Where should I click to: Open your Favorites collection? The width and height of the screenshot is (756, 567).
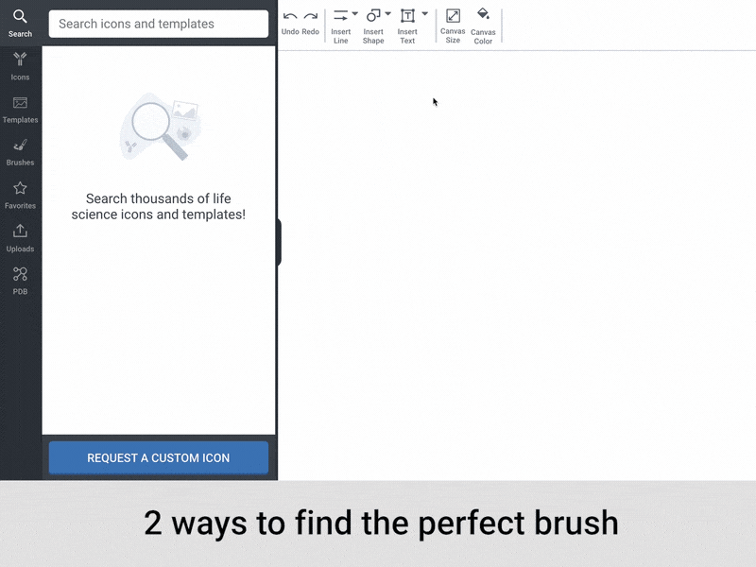(x=20, y=195)
